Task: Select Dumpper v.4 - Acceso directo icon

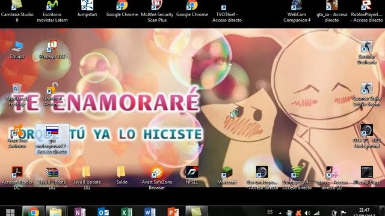Action: [297, 178]
